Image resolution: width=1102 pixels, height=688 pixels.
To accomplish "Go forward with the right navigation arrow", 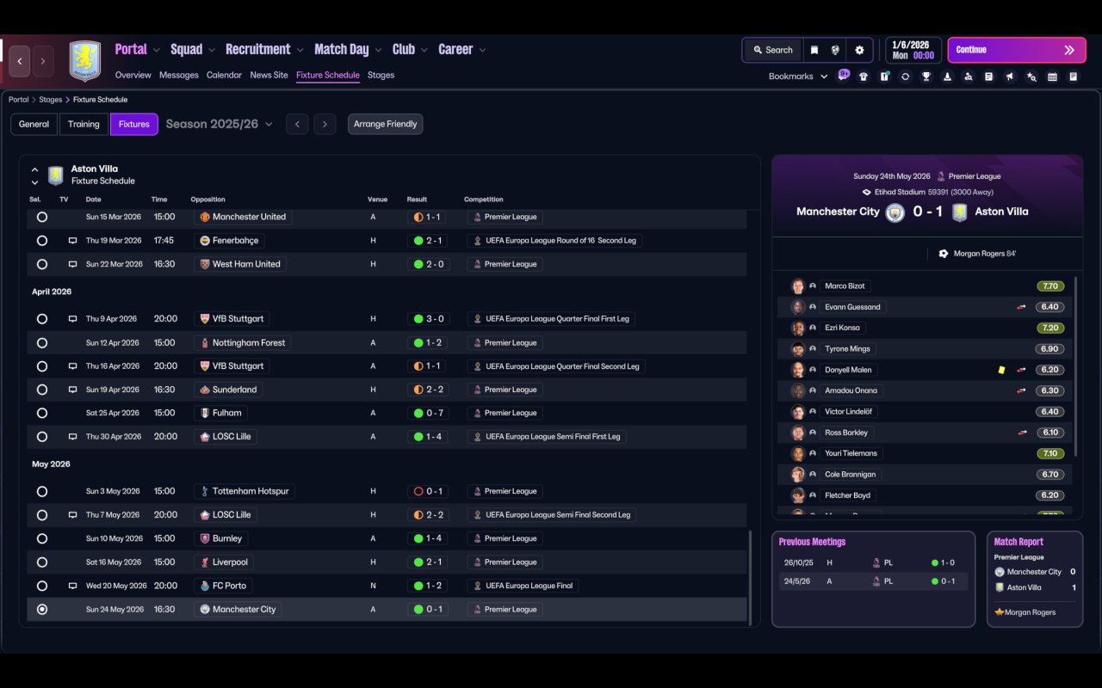I will coord(43,61).
